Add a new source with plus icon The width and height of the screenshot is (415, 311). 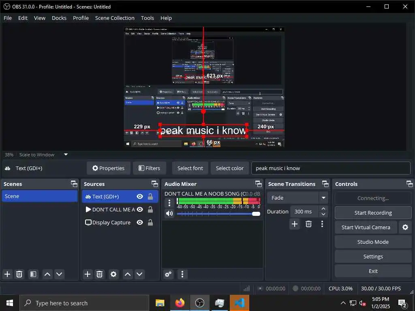click(88, 274)
